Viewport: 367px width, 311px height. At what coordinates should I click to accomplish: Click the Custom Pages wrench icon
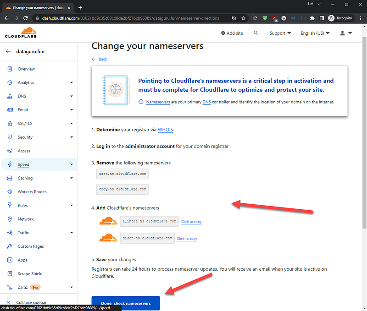pyautogui.click(x=10, y=246)
